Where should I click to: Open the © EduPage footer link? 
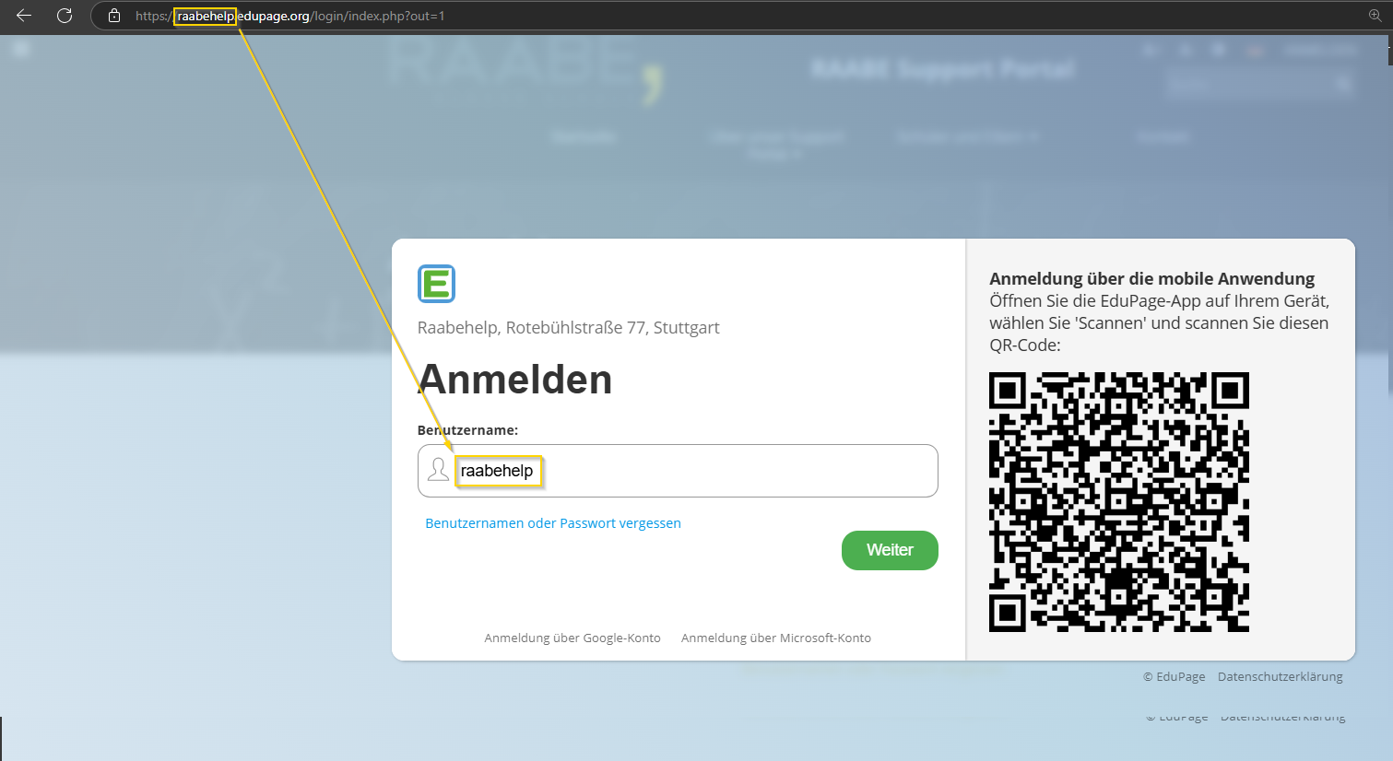(x=1175, y=676)
